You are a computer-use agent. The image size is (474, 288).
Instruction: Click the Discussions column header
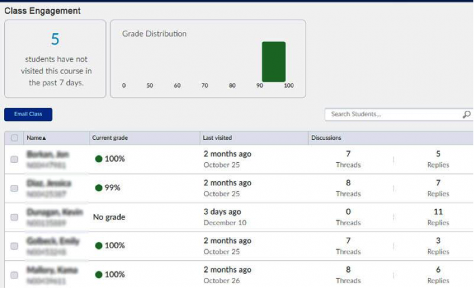[326, 138]
